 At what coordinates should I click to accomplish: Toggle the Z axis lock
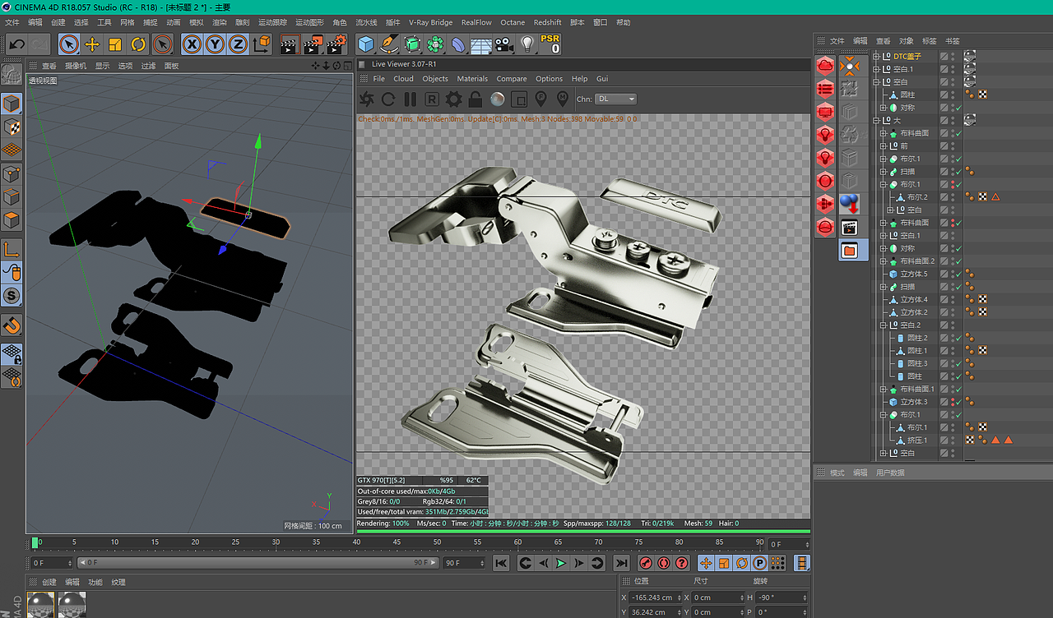click(x=238, y=44)
